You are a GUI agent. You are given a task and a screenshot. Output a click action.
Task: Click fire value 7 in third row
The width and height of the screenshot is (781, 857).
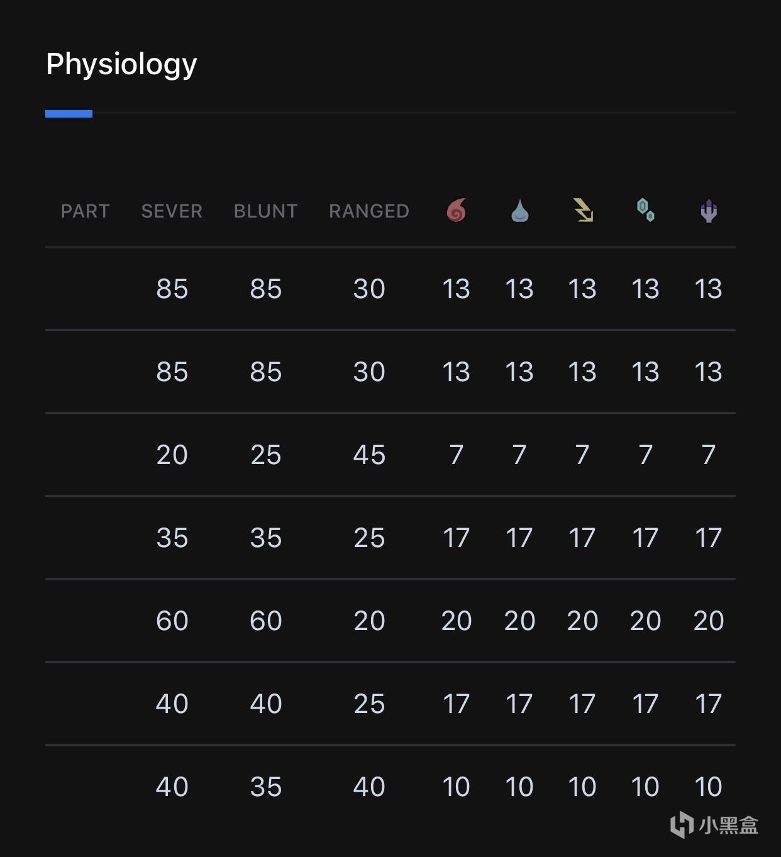pos(457,455)
